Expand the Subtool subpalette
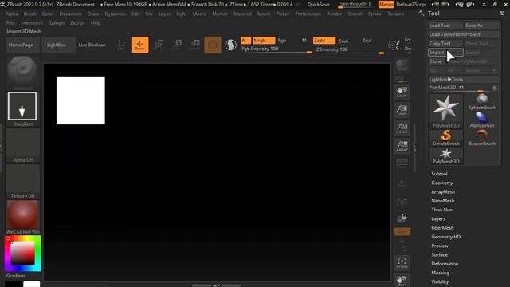 [x=439, y=174]
